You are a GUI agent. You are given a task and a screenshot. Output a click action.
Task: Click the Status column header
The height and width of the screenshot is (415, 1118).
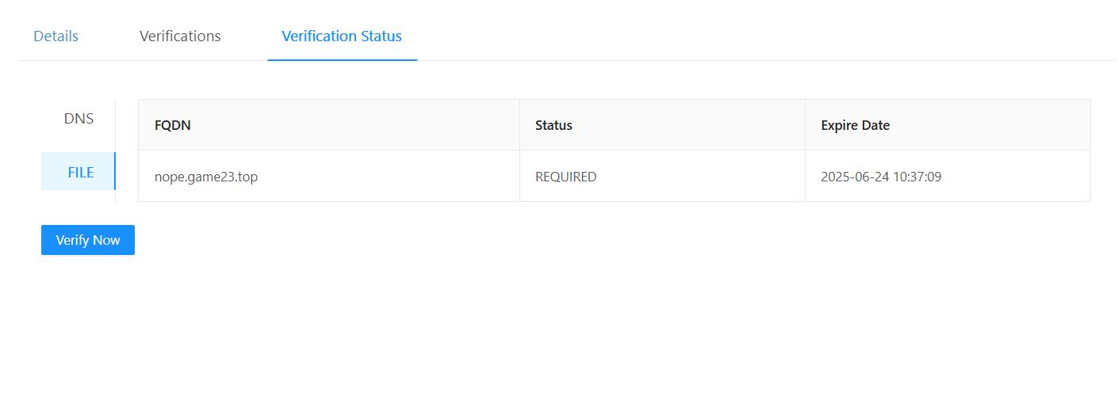coord(553,125)
